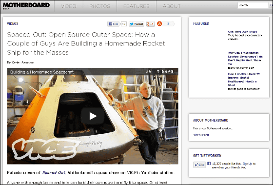
Task: Click the Facebook icon in Get Networked box
Action: (209, 164)
